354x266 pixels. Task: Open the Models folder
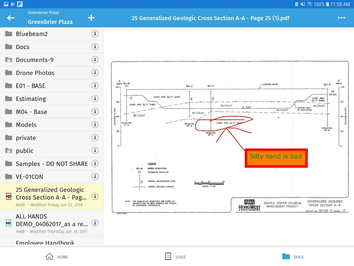click(26, 125)
